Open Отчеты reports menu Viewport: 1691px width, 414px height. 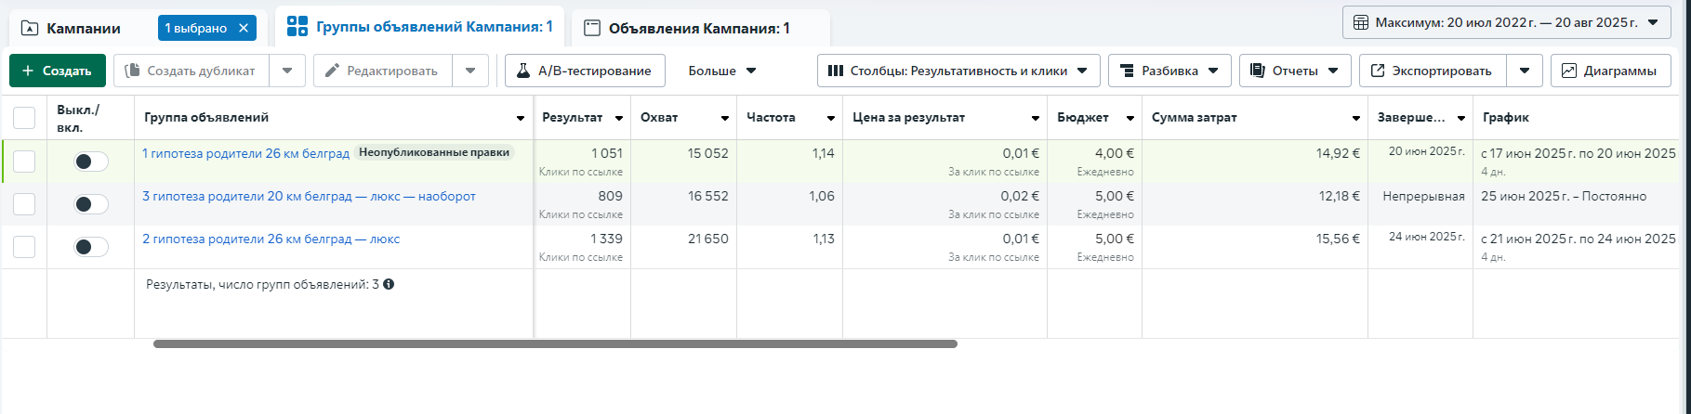tap(1294, 71)
